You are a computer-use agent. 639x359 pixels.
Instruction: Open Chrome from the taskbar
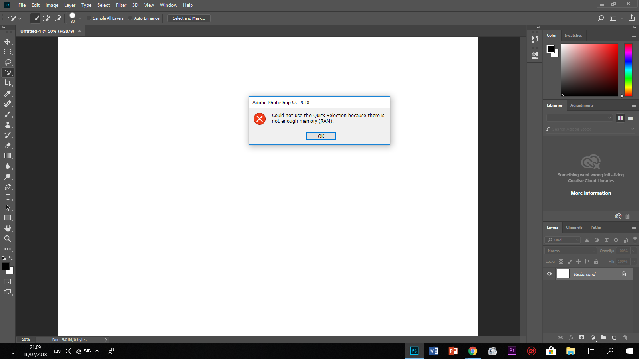(x=473, y=351)
